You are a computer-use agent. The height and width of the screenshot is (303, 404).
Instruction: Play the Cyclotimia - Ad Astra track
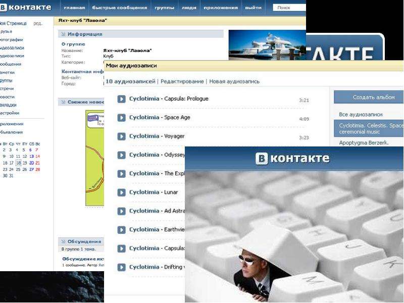(x=121, y=211)
